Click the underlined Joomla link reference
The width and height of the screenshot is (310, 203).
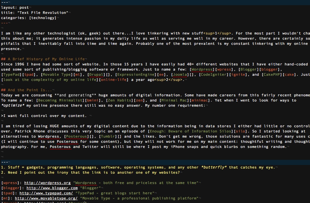[x=180, y=74]
